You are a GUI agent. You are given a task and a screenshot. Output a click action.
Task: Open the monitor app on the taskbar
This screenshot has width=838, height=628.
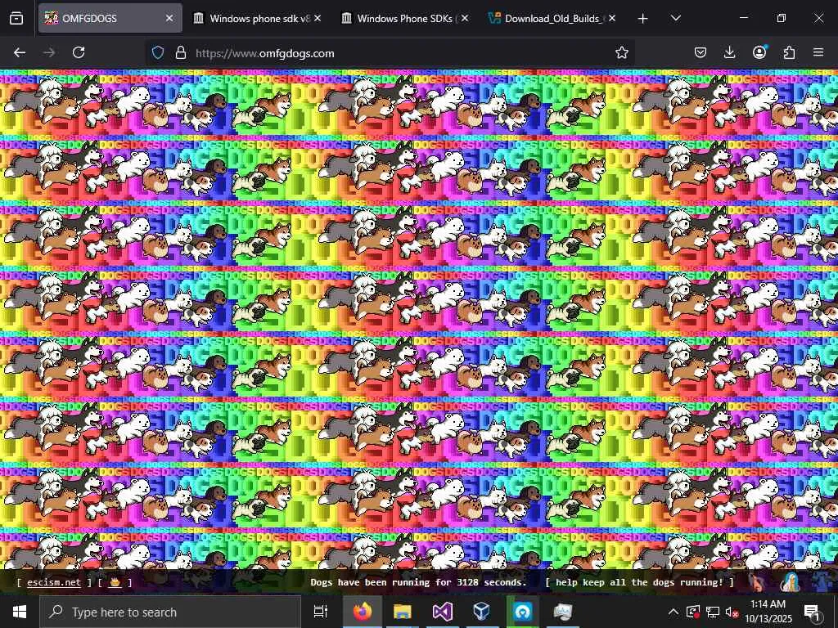pos(563,612)
